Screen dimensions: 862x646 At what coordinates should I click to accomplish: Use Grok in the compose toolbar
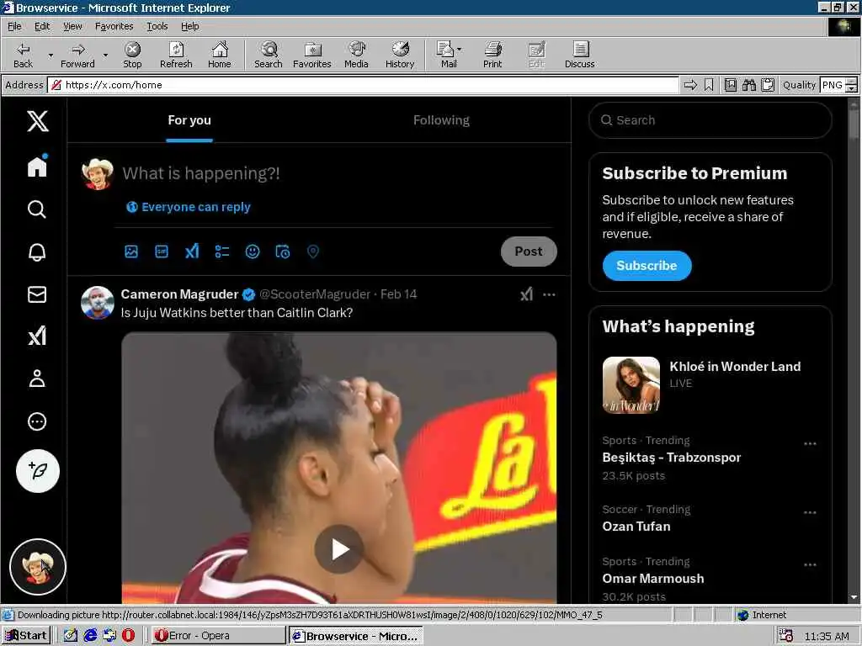click(192, 252)
